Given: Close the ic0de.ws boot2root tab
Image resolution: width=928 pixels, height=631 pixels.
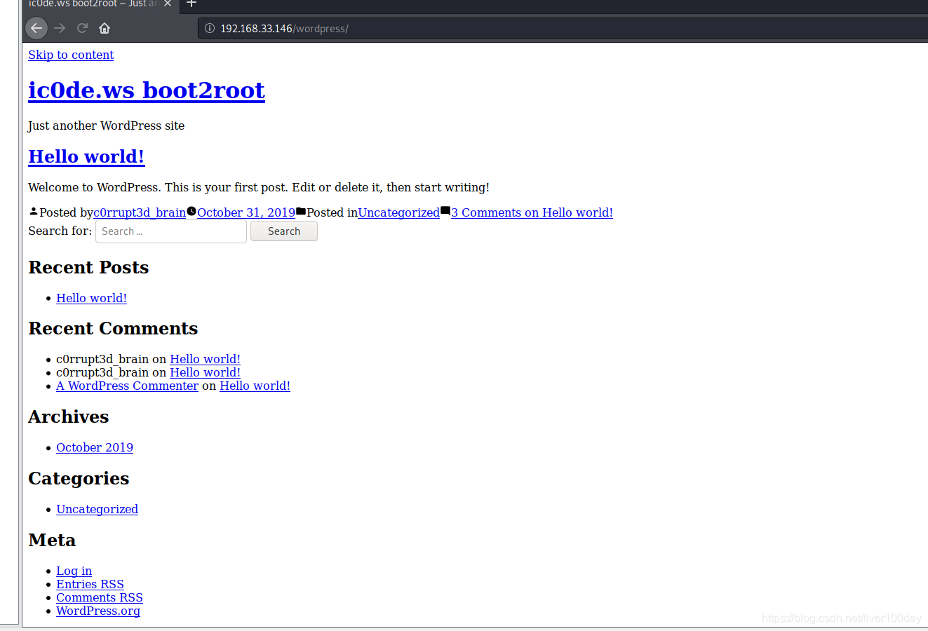Looking at the screenshot, I should pyautogui.click(x=168, y=4).
